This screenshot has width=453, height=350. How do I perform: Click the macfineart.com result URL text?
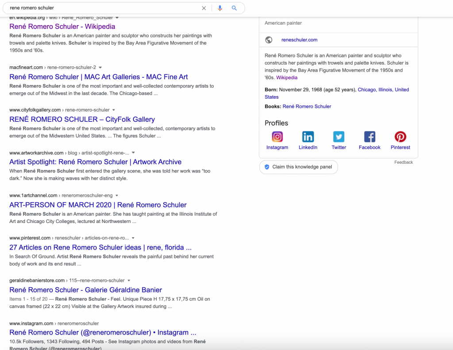point(26,67)
